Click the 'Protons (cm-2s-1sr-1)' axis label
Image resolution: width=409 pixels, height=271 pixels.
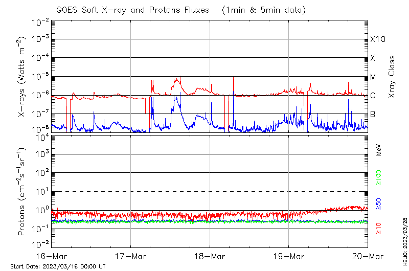20,192
